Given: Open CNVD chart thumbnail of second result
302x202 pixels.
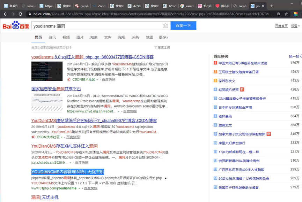Looking at the screenshot, I should pos(47,103).
